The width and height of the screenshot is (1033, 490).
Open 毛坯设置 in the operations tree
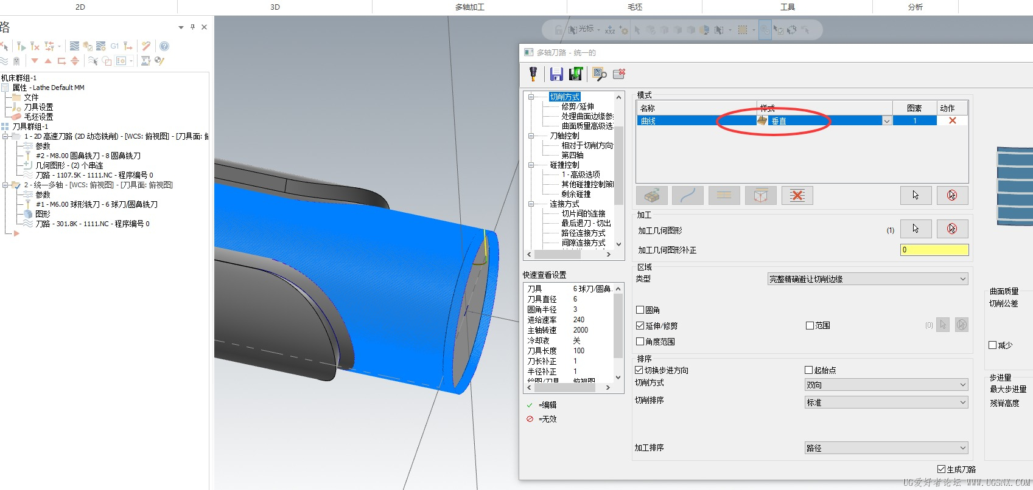38,117
